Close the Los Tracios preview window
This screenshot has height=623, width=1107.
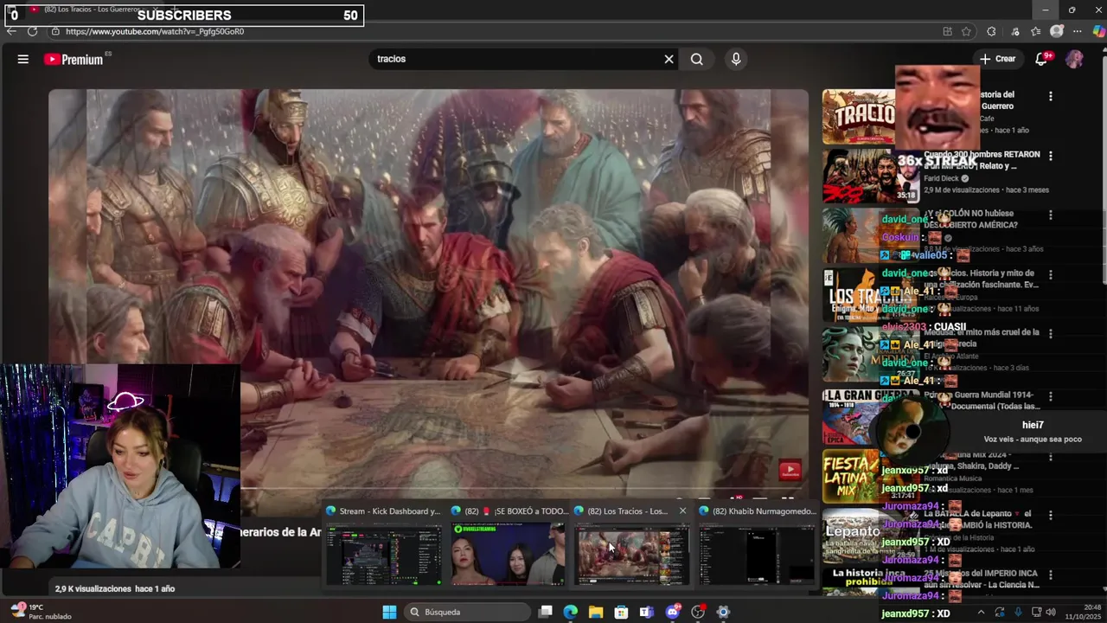tap(682, 511)
